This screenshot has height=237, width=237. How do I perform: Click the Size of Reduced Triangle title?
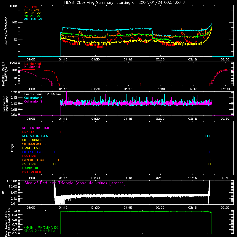pyautogui.click(x=75, y=183)
